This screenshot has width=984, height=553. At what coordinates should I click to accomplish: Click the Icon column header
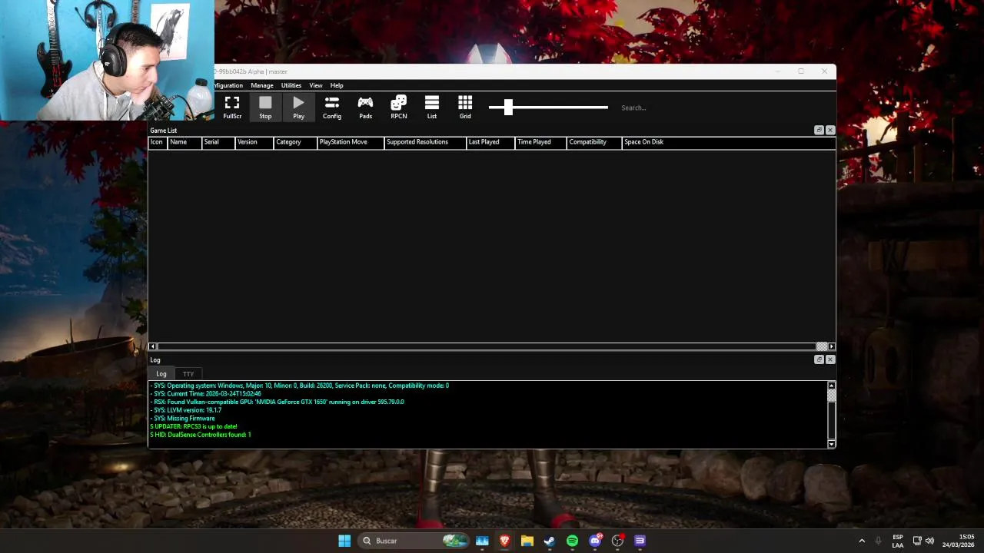pos(158,142)
